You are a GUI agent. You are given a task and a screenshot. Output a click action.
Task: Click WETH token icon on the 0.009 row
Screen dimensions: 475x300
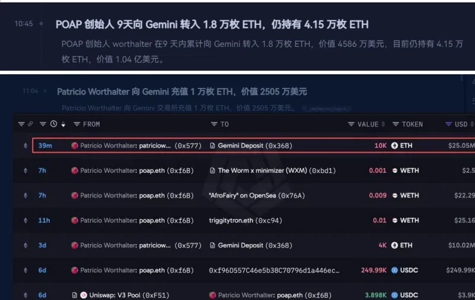[x=395, y=195]
